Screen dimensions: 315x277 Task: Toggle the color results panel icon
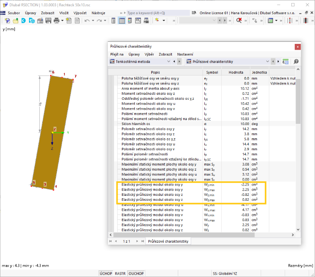coord(130,20)
